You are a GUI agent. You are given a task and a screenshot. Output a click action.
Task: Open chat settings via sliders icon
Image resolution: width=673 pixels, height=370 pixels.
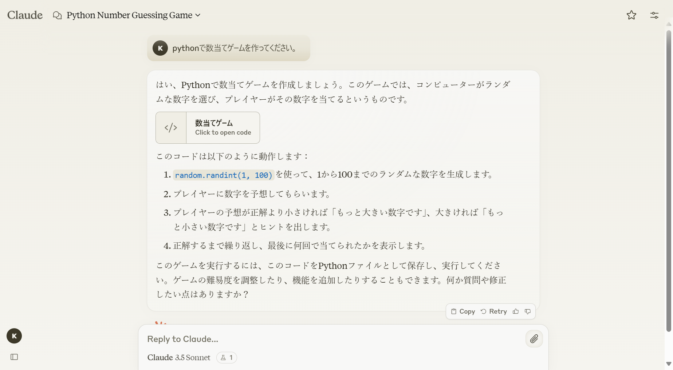click(654, 15)
